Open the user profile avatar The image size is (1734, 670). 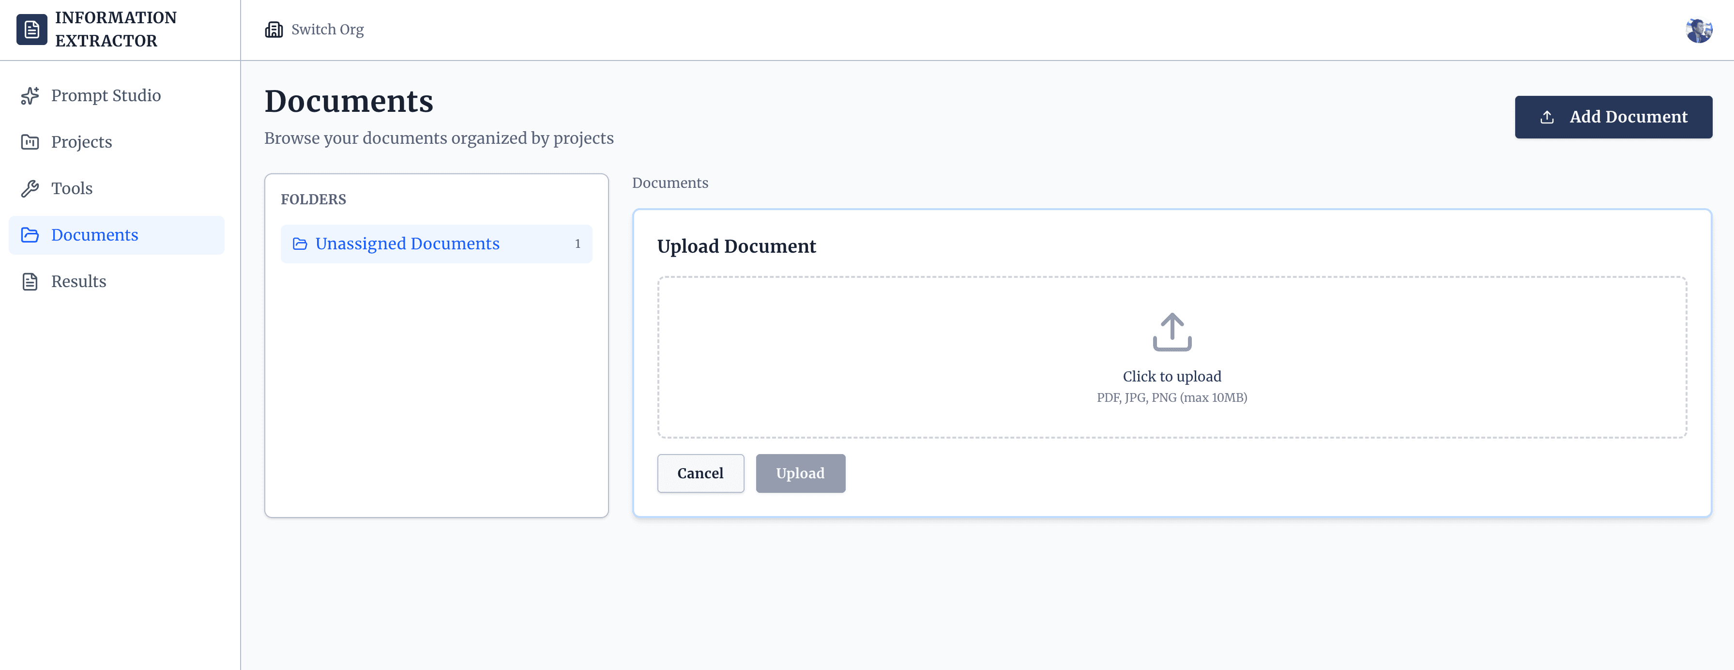coord(1700,30)
